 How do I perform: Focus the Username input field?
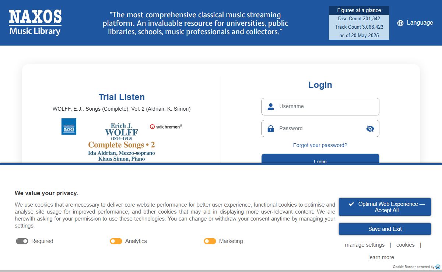[320, 107]
